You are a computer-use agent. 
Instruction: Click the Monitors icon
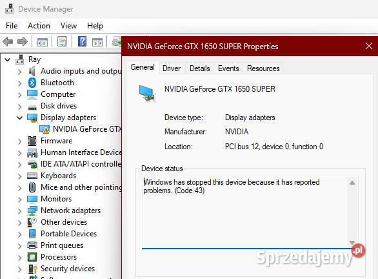pyautogui.click(x=32, y=199)
